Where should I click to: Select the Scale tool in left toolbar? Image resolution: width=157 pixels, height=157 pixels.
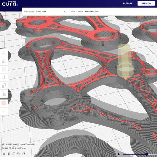[x=4, y=61]
